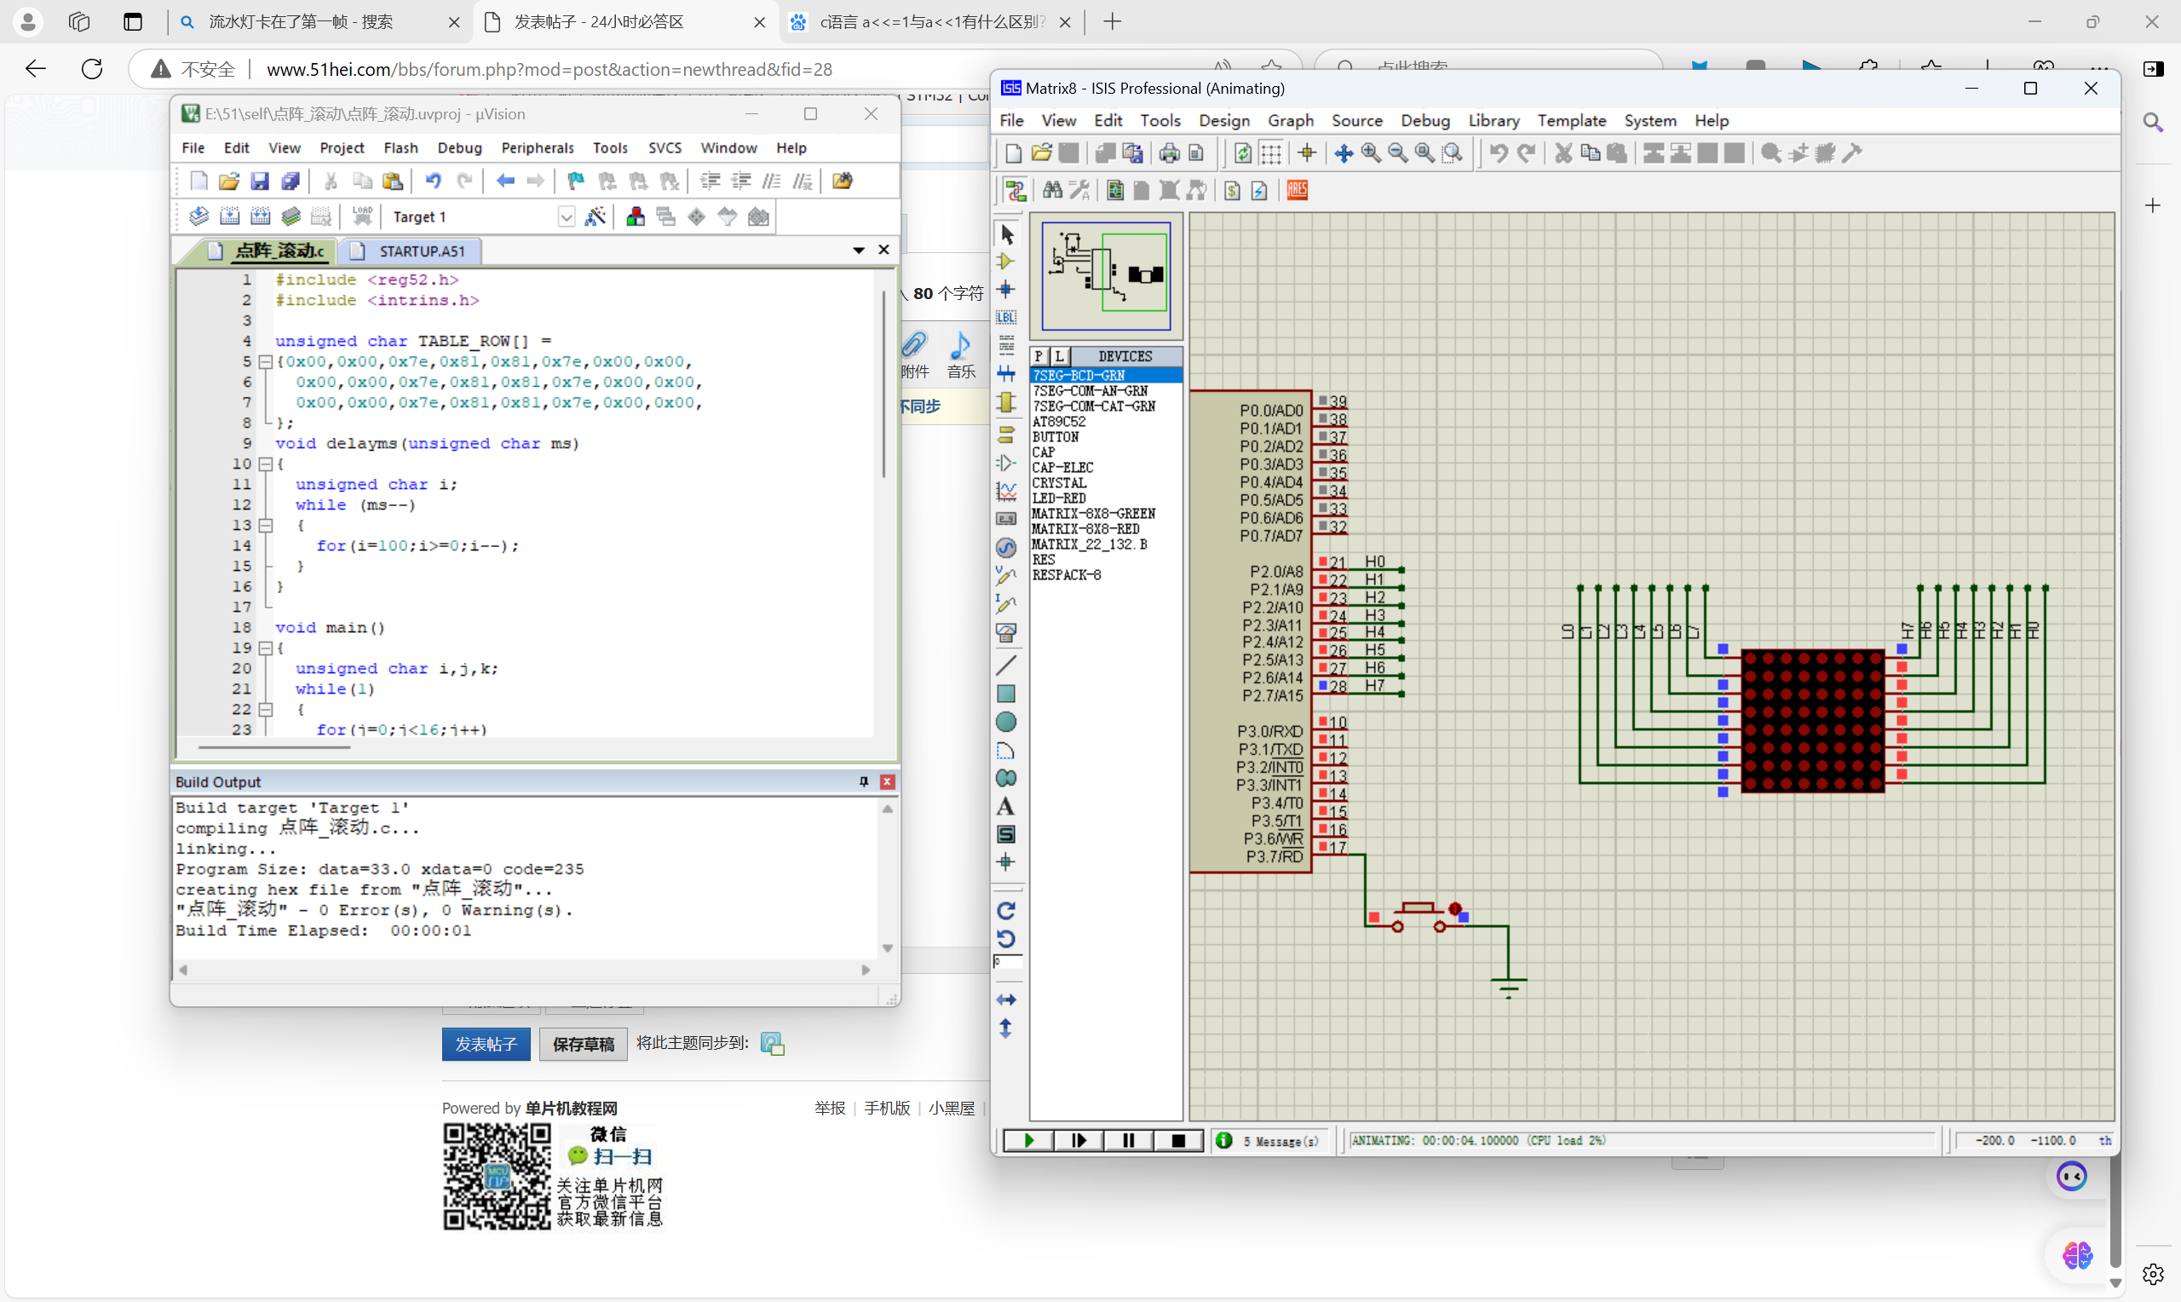
Task: Click the Build Output vertical scrollbar
Action: (887, 878)
